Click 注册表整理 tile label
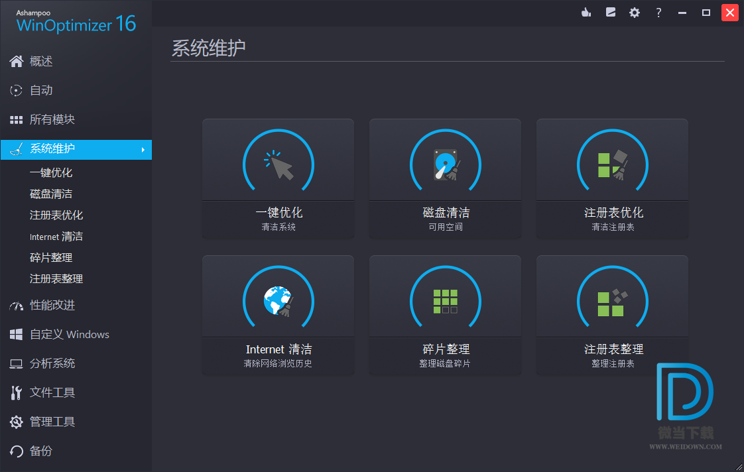Viewport: 744px width, 472px height. pyautogui.click(x=613, y=349)
